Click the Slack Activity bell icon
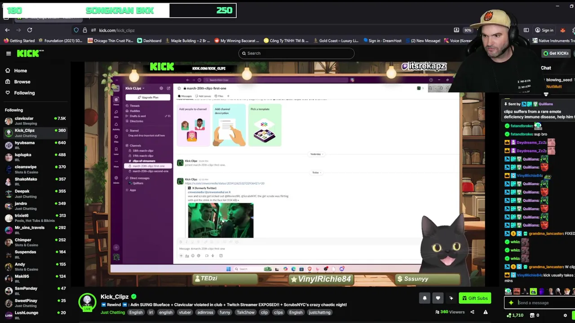Viewport: 575px width, 323px height. pyautogui.click(x=116, y=125)
